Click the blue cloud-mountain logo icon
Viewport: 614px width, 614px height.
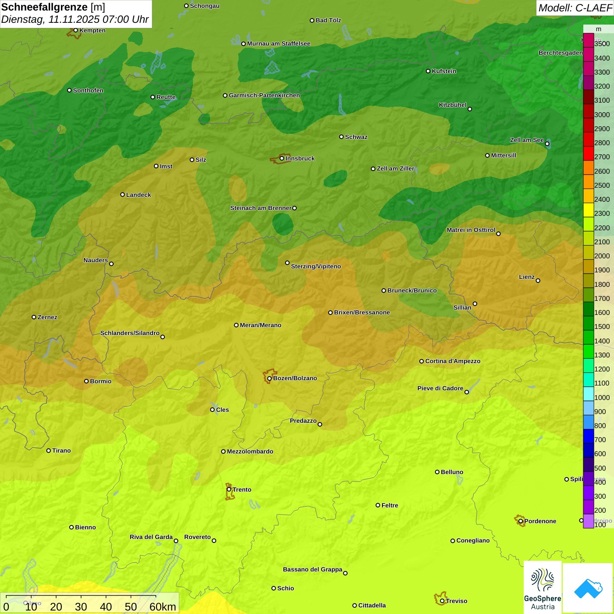coord(588,588)
